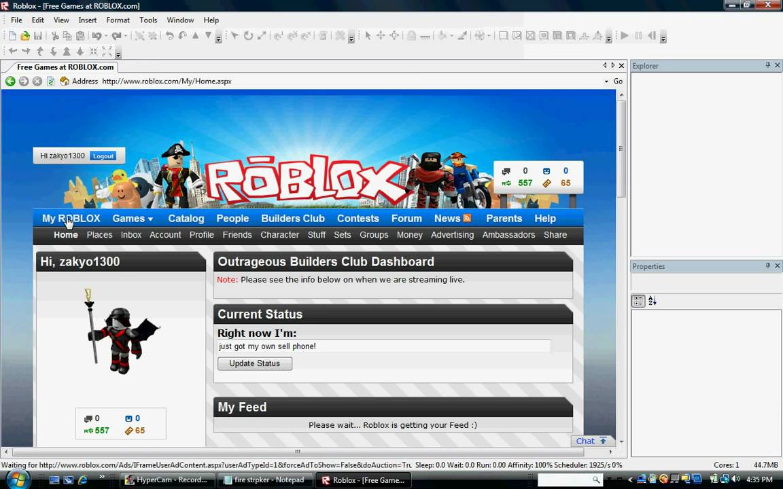Screen dimensions: 783x489
Task: Click the zakyo1300 avatar thumbnail
Action: (x=121, y=332)
